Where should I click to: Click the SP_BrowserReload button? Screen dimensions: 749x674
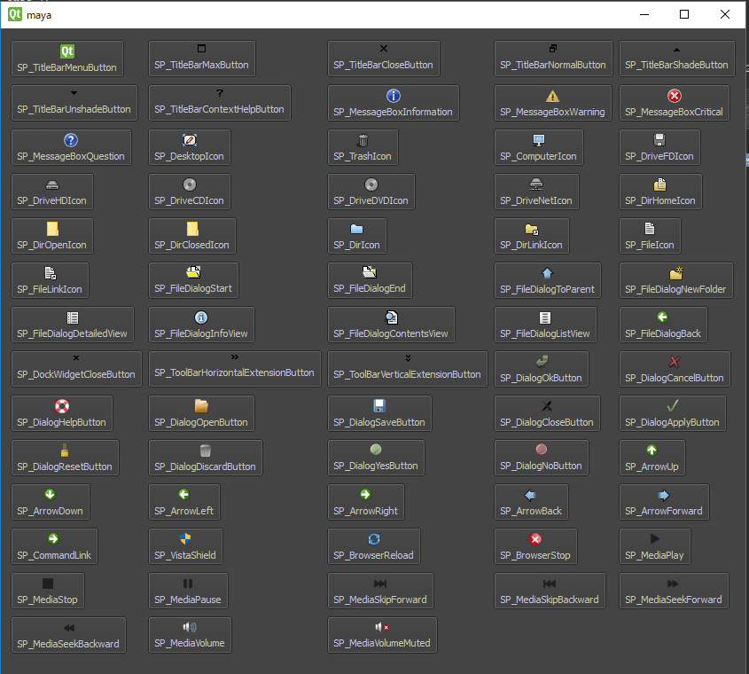pos(373,546)
